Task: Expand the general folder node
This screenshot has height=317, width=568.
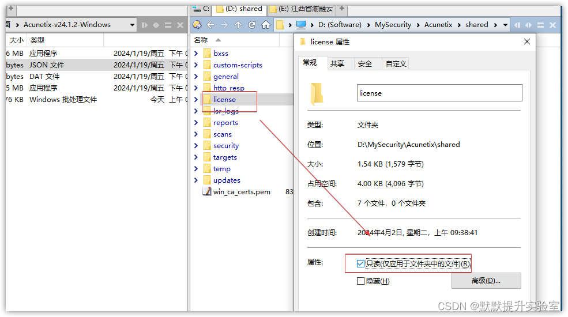Action: 196,76
